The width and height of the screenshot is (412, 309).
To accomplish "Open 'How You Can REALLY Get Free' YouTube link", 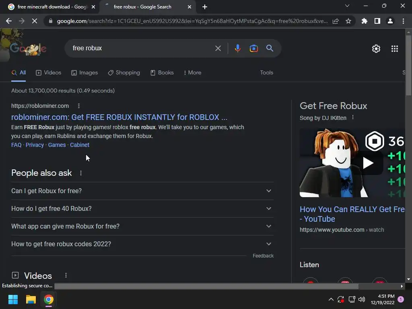I will [x=352, y=214].
